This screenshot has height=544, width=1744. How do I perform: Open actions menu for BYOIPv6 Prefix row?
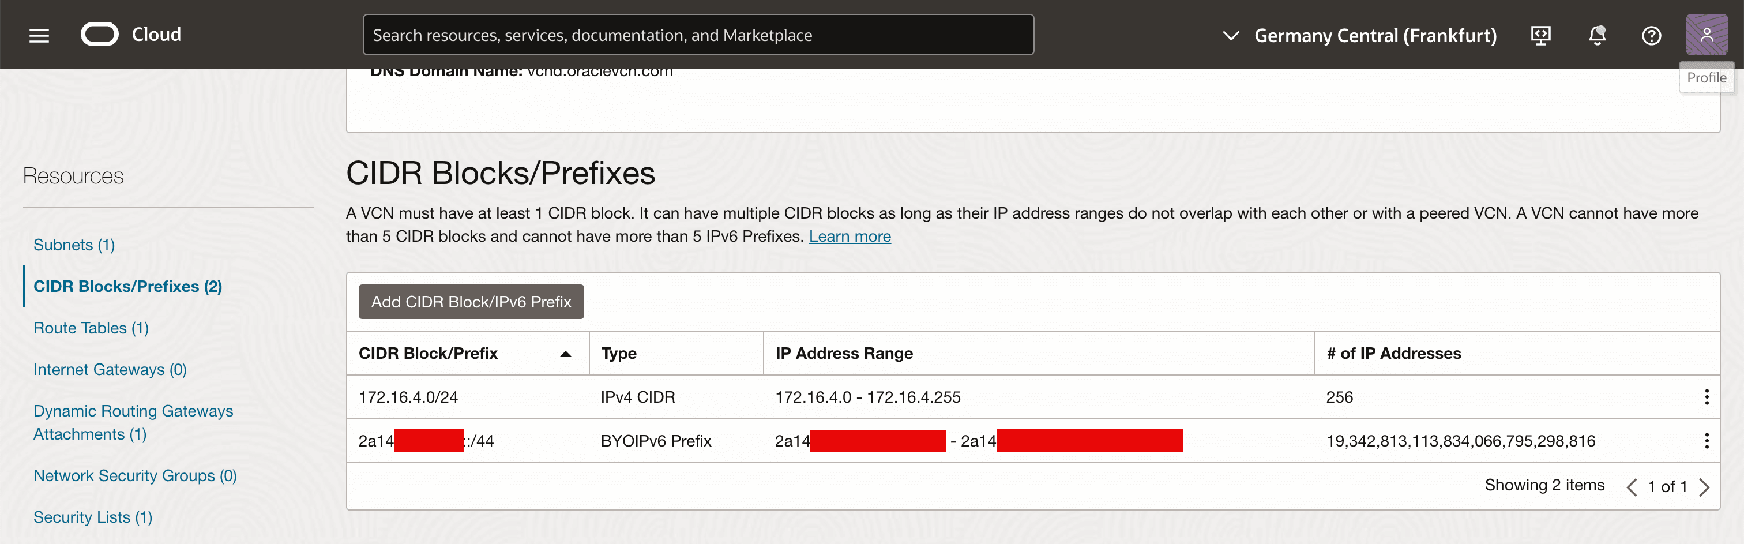coord(1706,441)
